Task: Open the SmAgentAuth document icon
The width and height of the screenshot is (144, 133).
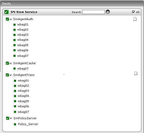Action: (135, 19)
